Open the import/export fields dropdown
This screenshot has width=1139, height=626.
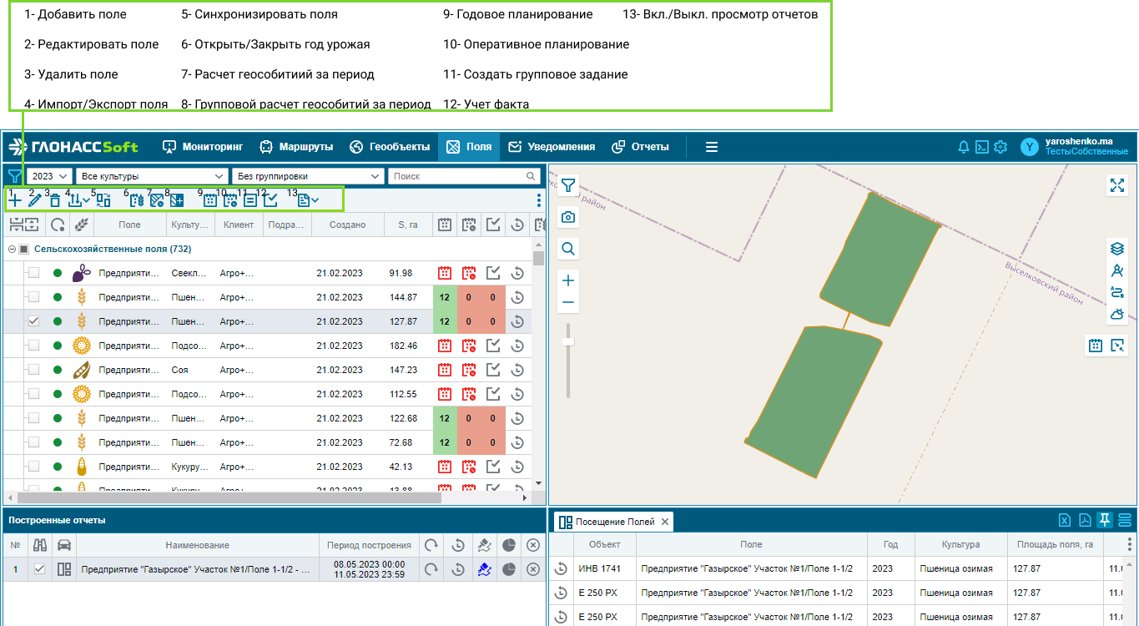click(78, 200)
